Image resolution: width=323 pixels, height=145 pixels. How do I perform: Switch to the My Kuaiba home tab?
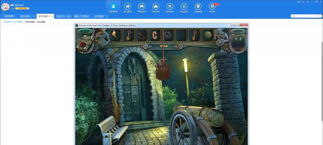click(9, 16)
